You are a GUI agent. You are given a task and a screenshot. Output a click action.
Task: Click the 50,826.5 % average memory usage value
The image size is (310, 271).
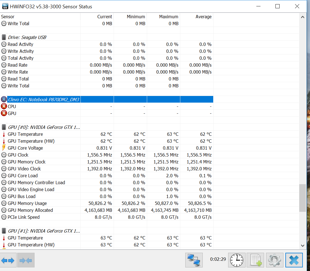200,203
